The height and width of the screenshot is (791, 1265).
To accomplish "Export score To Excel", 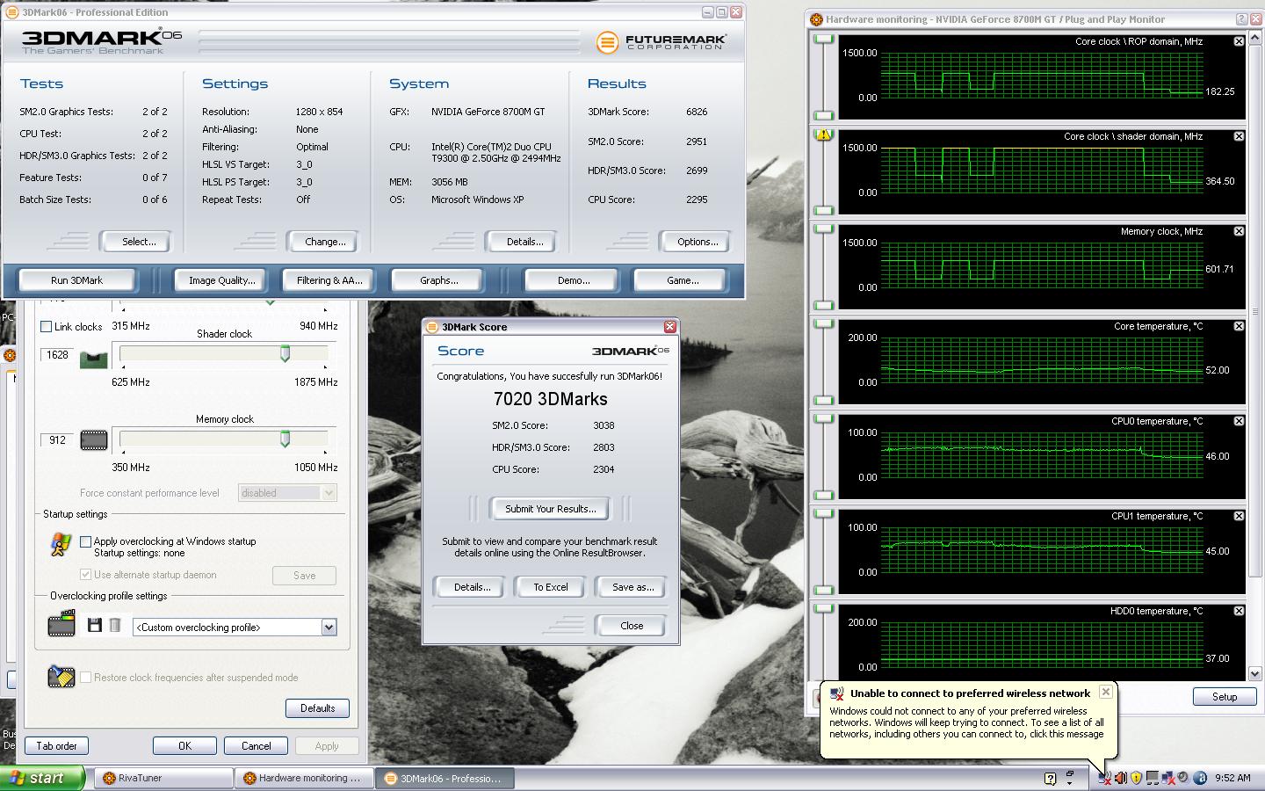I will [x=551, y=587].
